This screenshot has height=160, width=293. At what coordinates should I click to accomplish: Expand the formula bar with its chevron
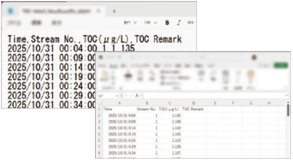click(286, 96)
